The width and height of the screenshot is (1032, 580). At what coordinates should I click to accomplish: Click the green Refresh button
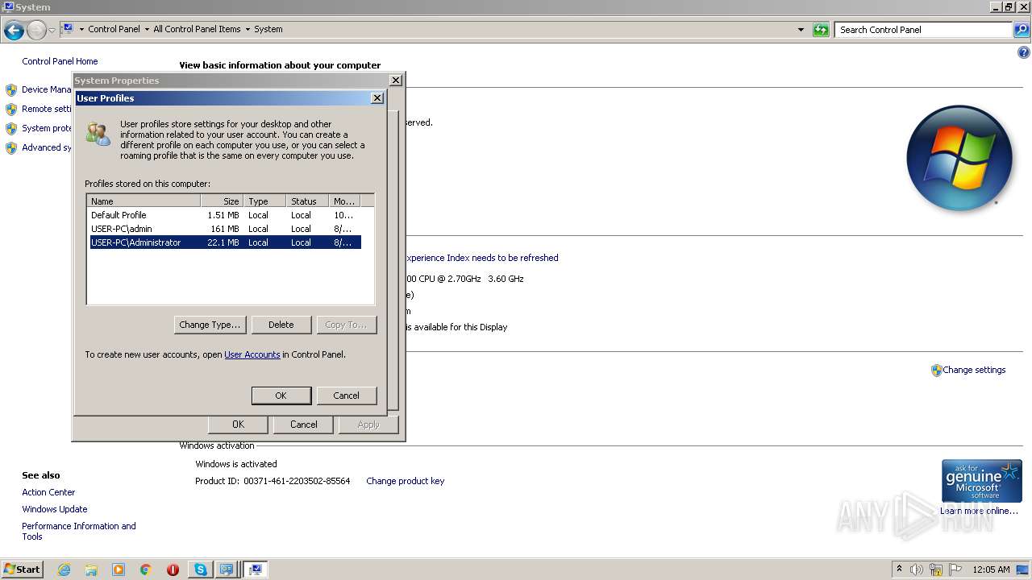(821, 30)
